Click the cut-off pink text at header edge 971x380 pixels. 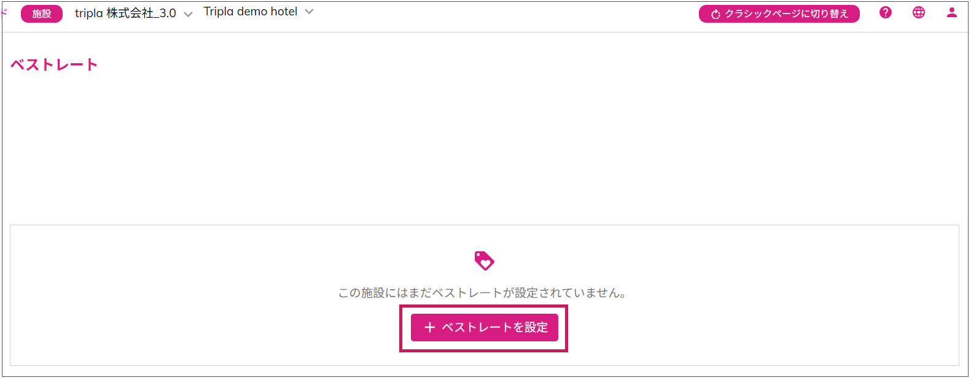click(x=4, y=11)
